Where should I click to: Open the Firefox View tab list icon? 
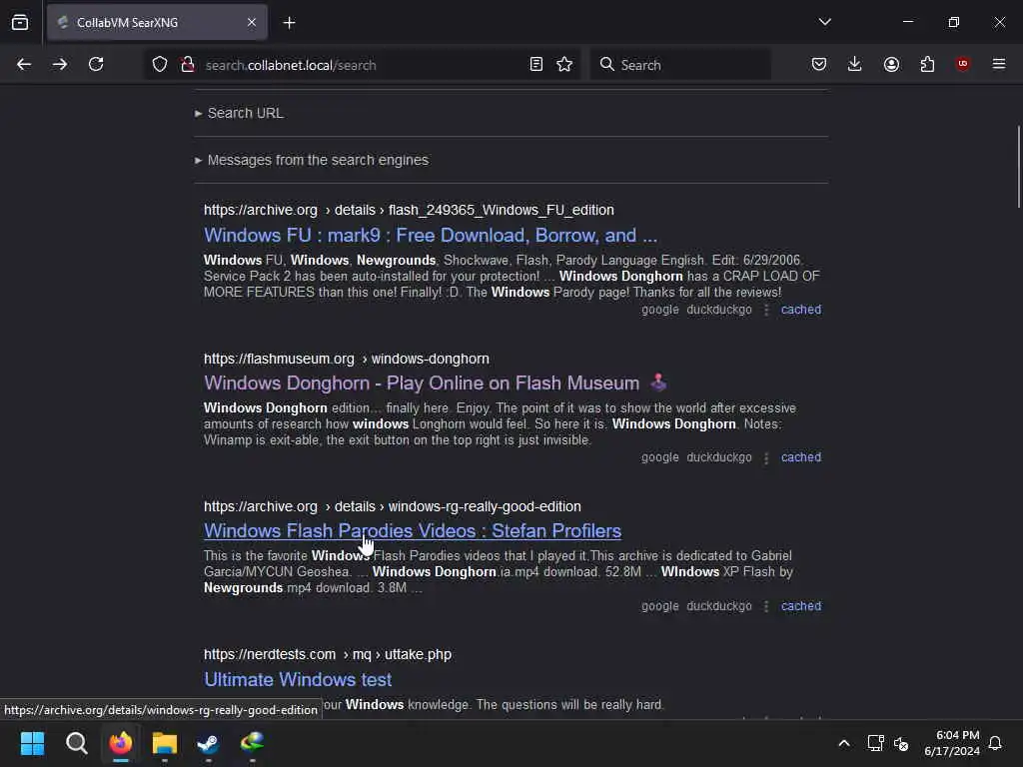pos(20,22)
